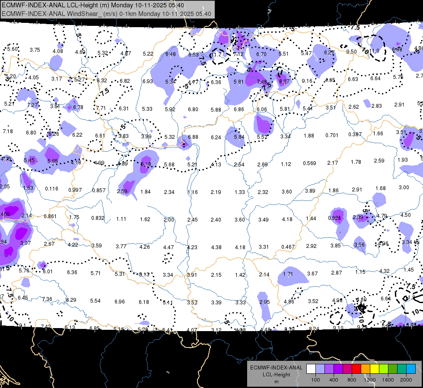Click the wind shear value 7.48
The height and width of the screenshot is (388, 423).
click(x=262, y=81)
